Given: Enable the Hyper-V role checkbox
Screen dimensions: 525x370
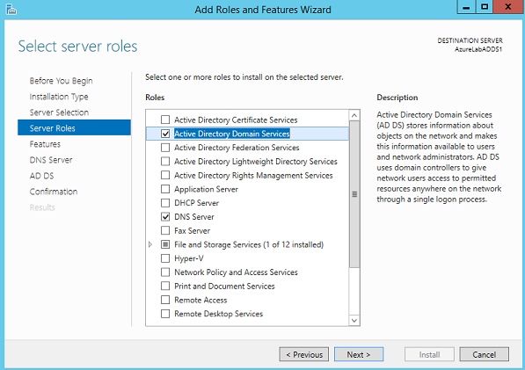Looking at the screenshot, I should click(165, 258).
